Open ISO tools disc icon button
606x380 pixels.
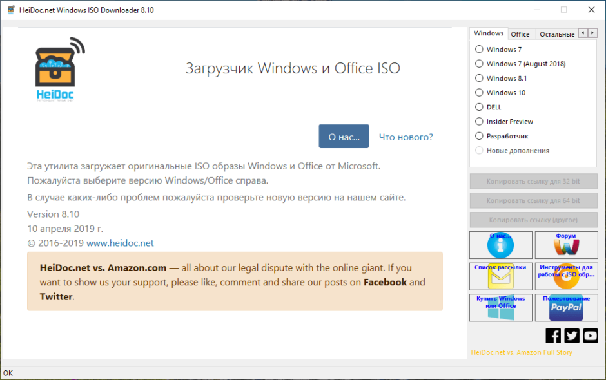(x=565, y=277)
